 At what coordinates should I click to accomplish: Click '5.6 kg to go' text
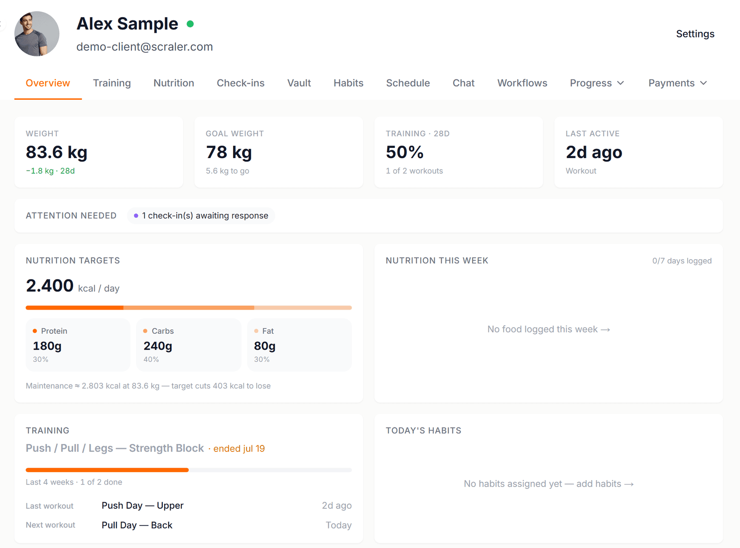coord(228,171)
